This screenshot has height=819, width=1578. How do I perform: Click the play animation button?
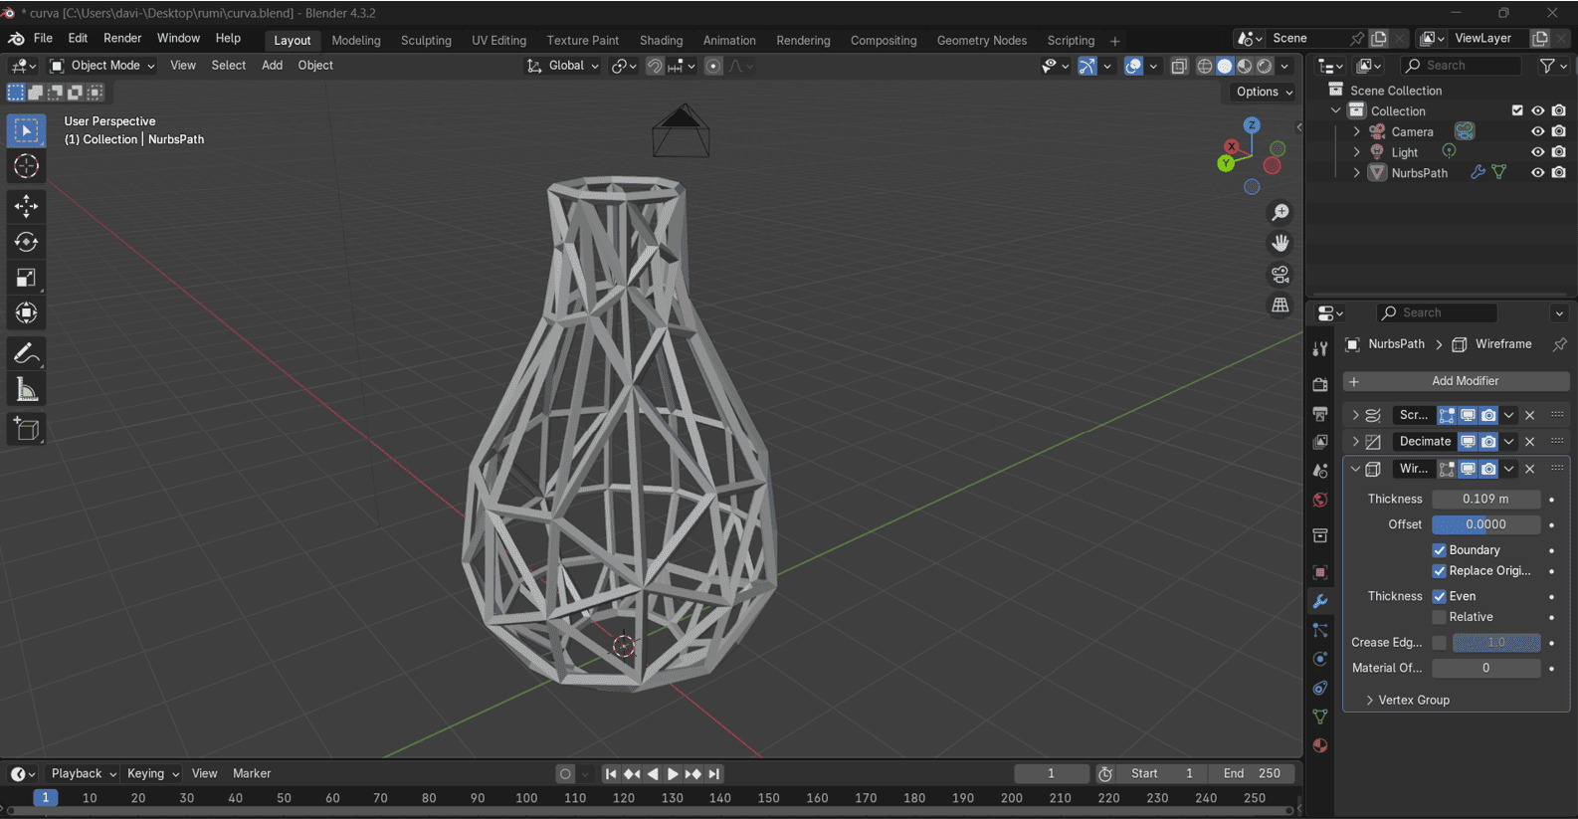tap(673, 774)
